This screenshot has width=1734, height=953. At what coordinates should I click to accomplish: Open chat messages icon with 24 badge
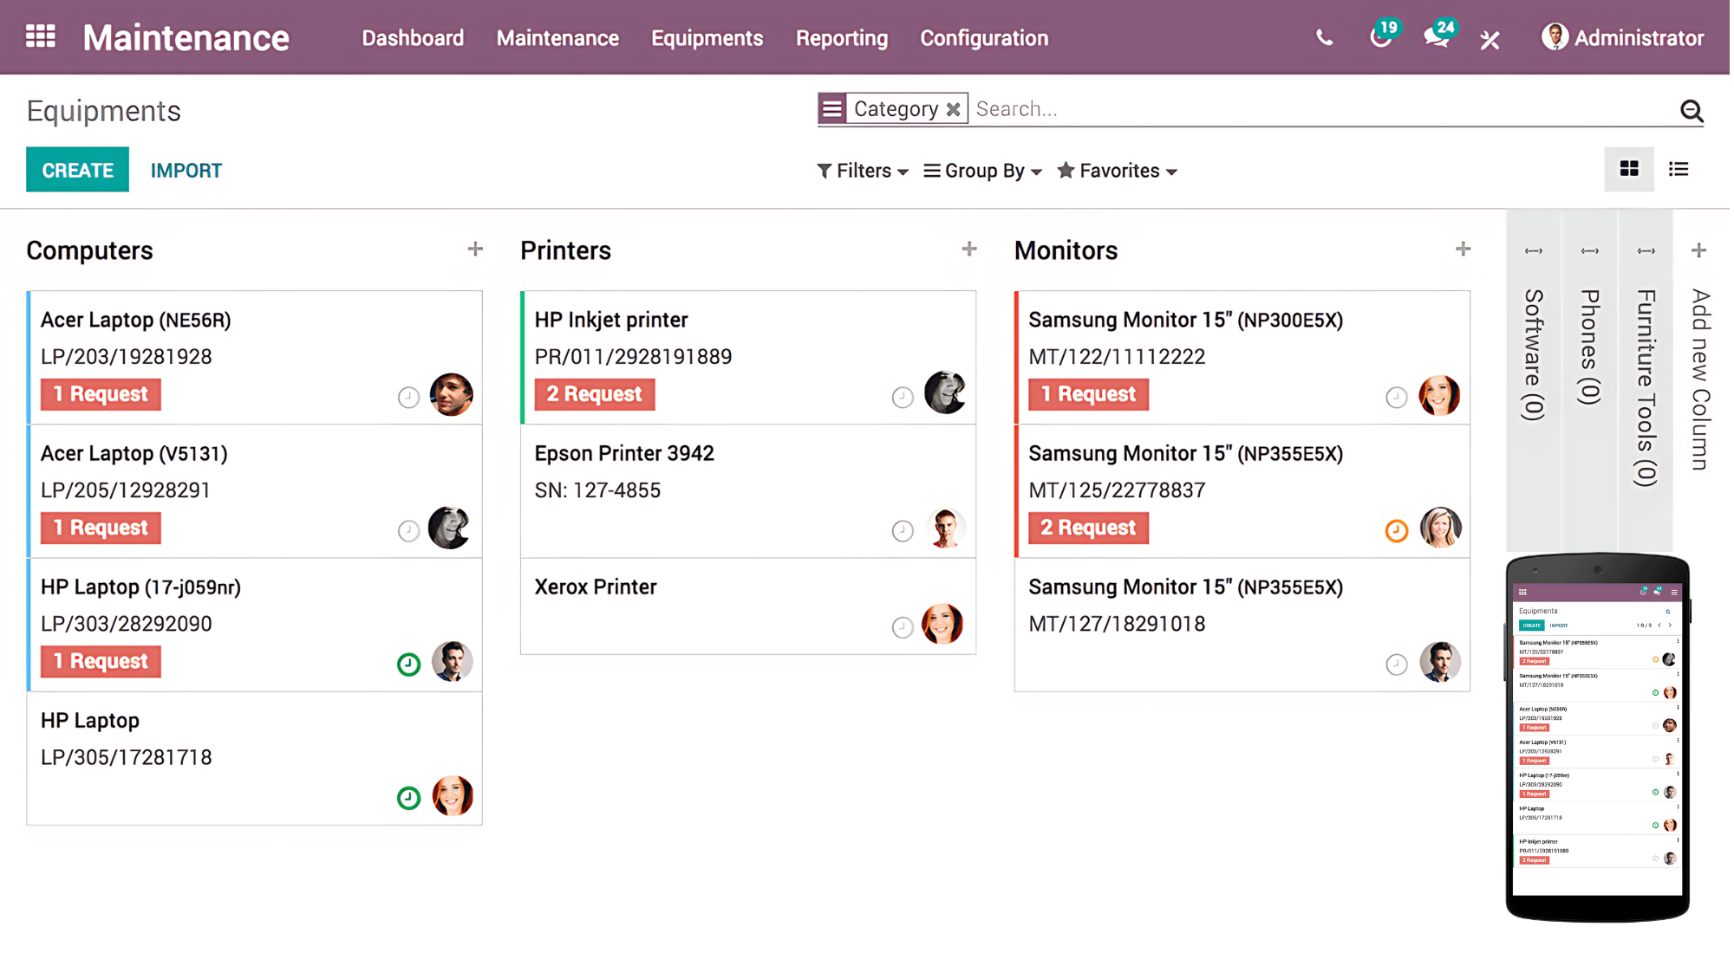[x=1436, y=37]
